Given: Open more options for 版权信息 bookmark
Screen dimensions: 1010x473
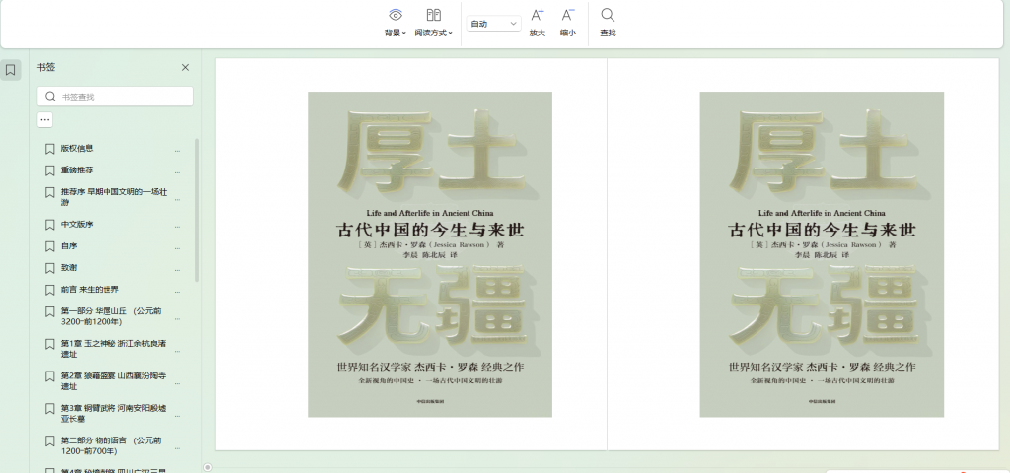Looking at the screenshot, I should pos(178,151).
